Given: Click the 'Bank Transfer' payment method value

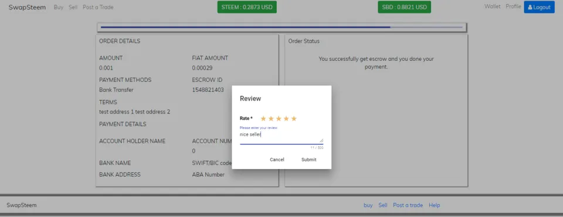Looking at the screenshot, I should tap(116, 90).
